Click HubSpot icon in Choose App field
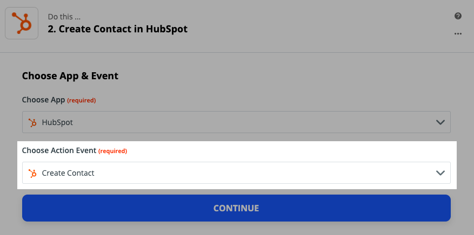 32,123
